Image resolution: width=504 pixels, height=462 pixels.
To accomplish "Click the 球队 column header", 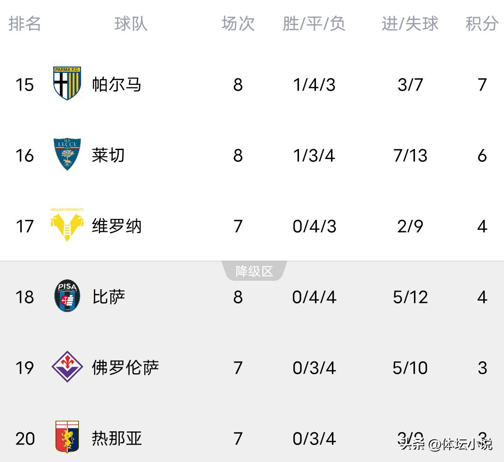I will [x=131, y=24].
